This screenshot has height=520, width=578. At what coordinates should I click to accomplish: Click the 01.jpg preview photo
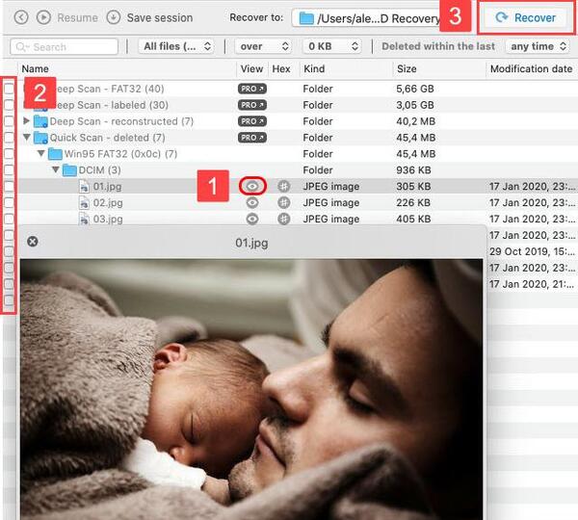pyautogui.click(x=251, y=389)
